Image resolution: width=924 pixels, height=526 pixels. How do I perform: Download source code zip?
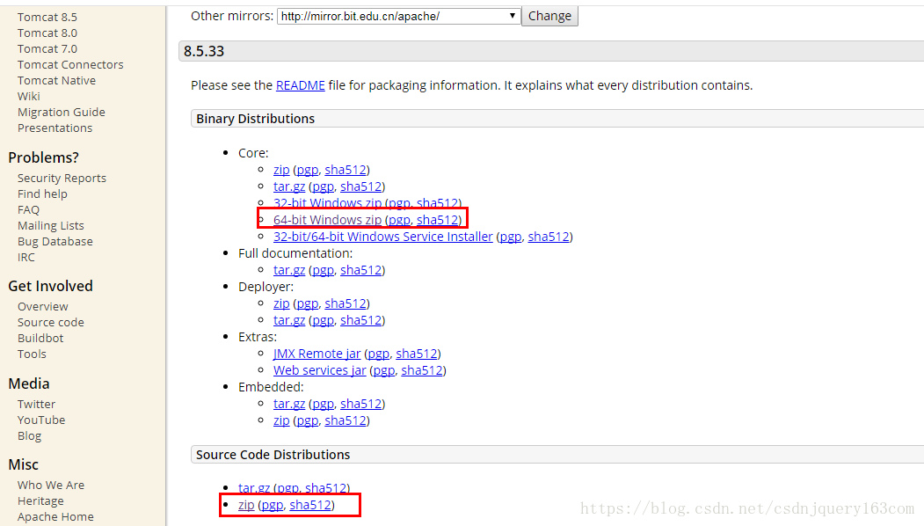pos(246,505)
